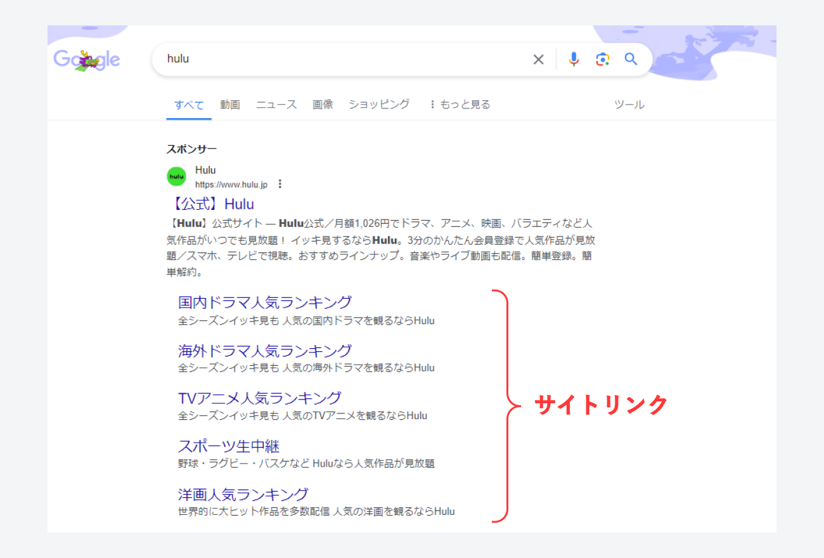Open the 国内ドラマ人気ランキング sitelink
The width and height of the screenshot is (824, 558).
coord(265,302)
